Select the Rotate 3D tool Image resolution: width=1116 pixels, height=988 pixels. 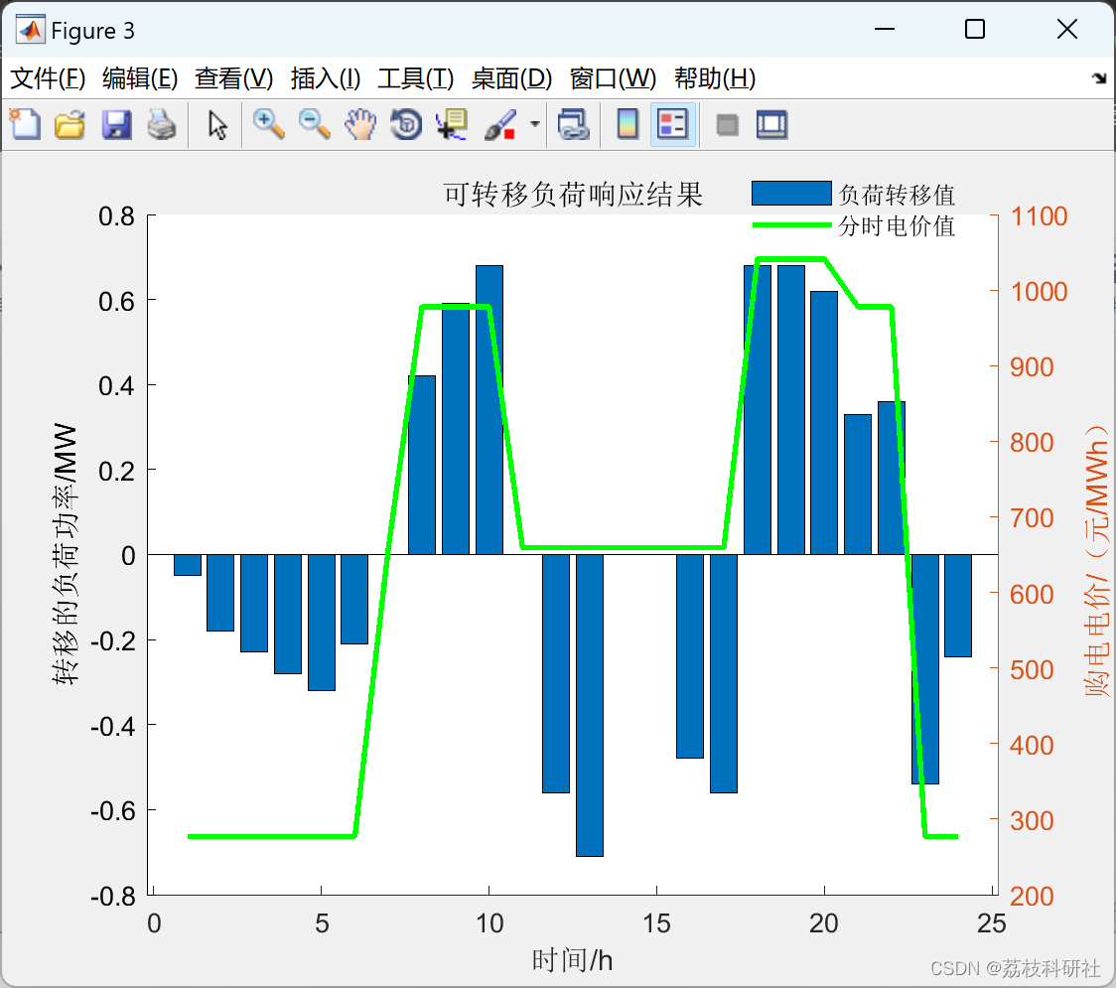tap(406, 124)
